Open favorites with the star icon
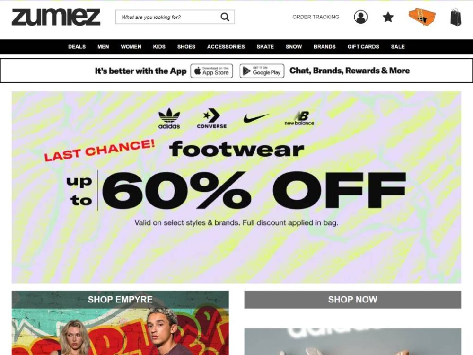 tap(388, 17)
